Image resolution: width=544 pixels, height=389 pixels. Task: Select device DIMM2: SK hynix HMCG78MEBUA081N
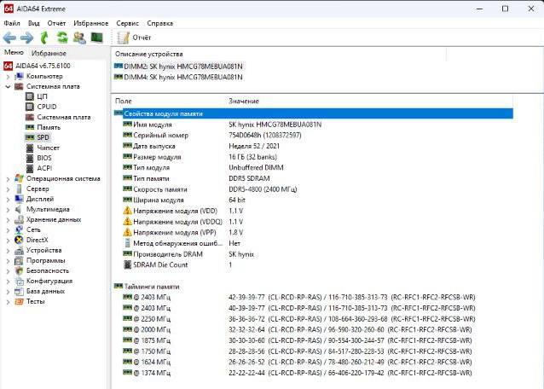coord(179,67)
